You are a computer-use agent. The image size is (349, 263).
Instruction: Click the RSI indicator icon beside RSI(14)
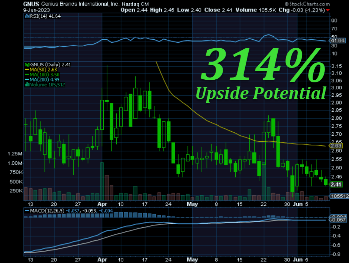point(28,16)
